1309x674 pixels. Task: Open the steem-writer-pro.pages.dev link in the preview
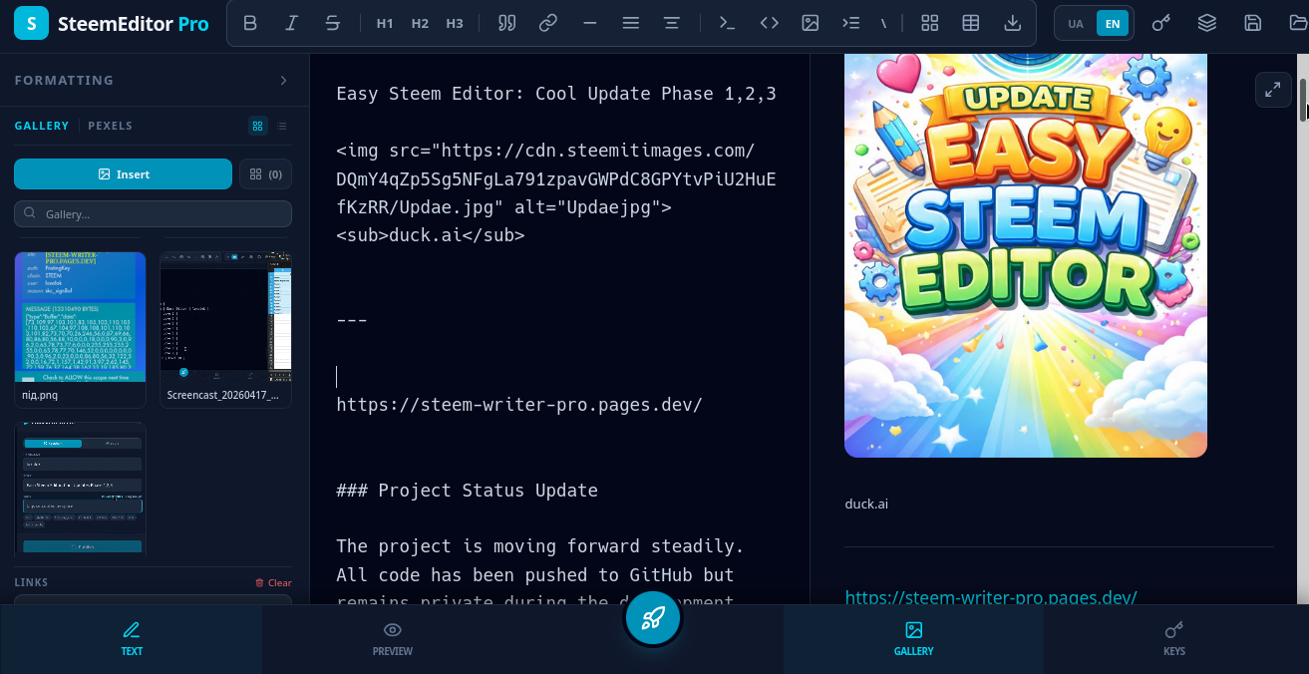point(991,597)
